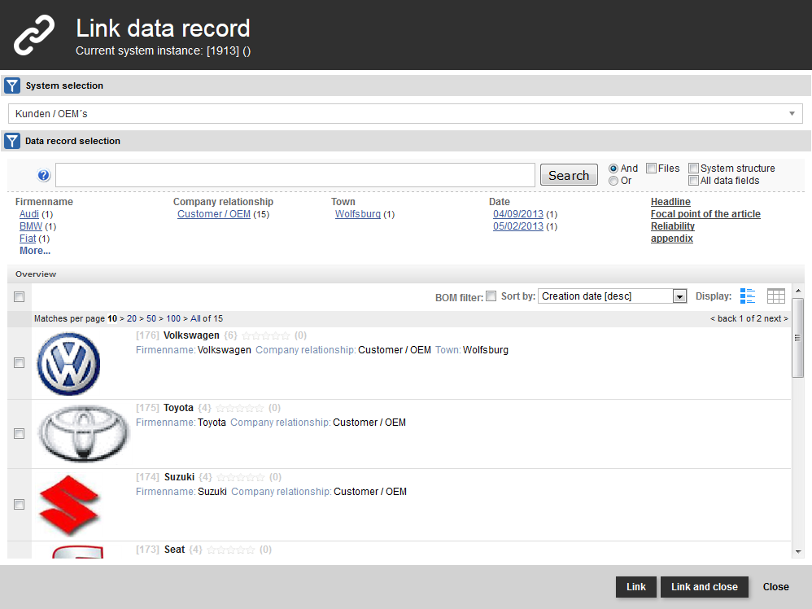Click the Close button
Viewport: 812px width, 609px height.
pyautogui.click(x=775, y=587)
